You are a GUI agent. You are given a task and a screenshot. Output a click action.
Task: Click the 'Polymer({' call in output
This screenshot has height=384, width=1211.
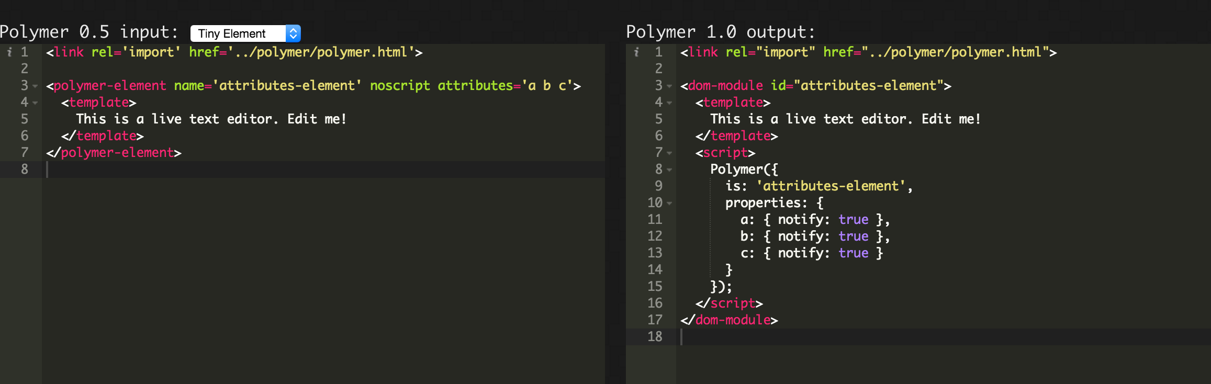pos(744,169)
